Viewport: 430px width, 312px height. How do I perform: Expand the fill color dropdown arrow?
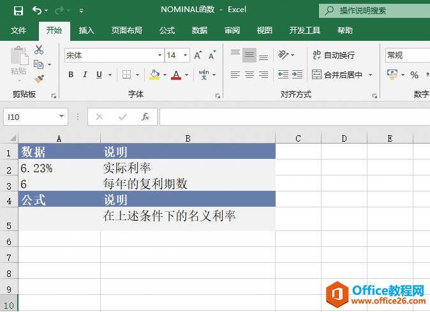click(165, 75)
